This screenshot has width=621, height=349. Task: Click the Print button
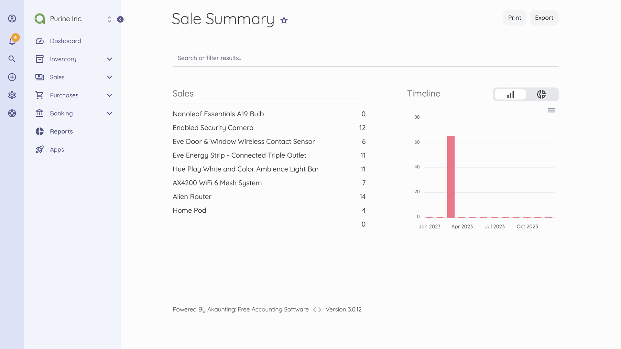(514, 18)
